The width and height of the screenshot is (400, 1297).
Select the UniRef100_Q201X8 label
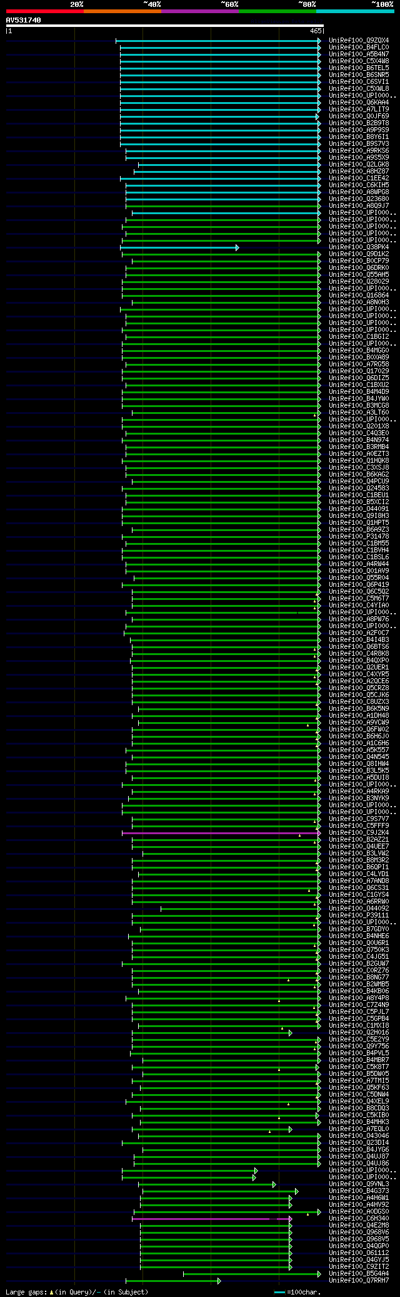pyautogui.click(x=359, y=426)
